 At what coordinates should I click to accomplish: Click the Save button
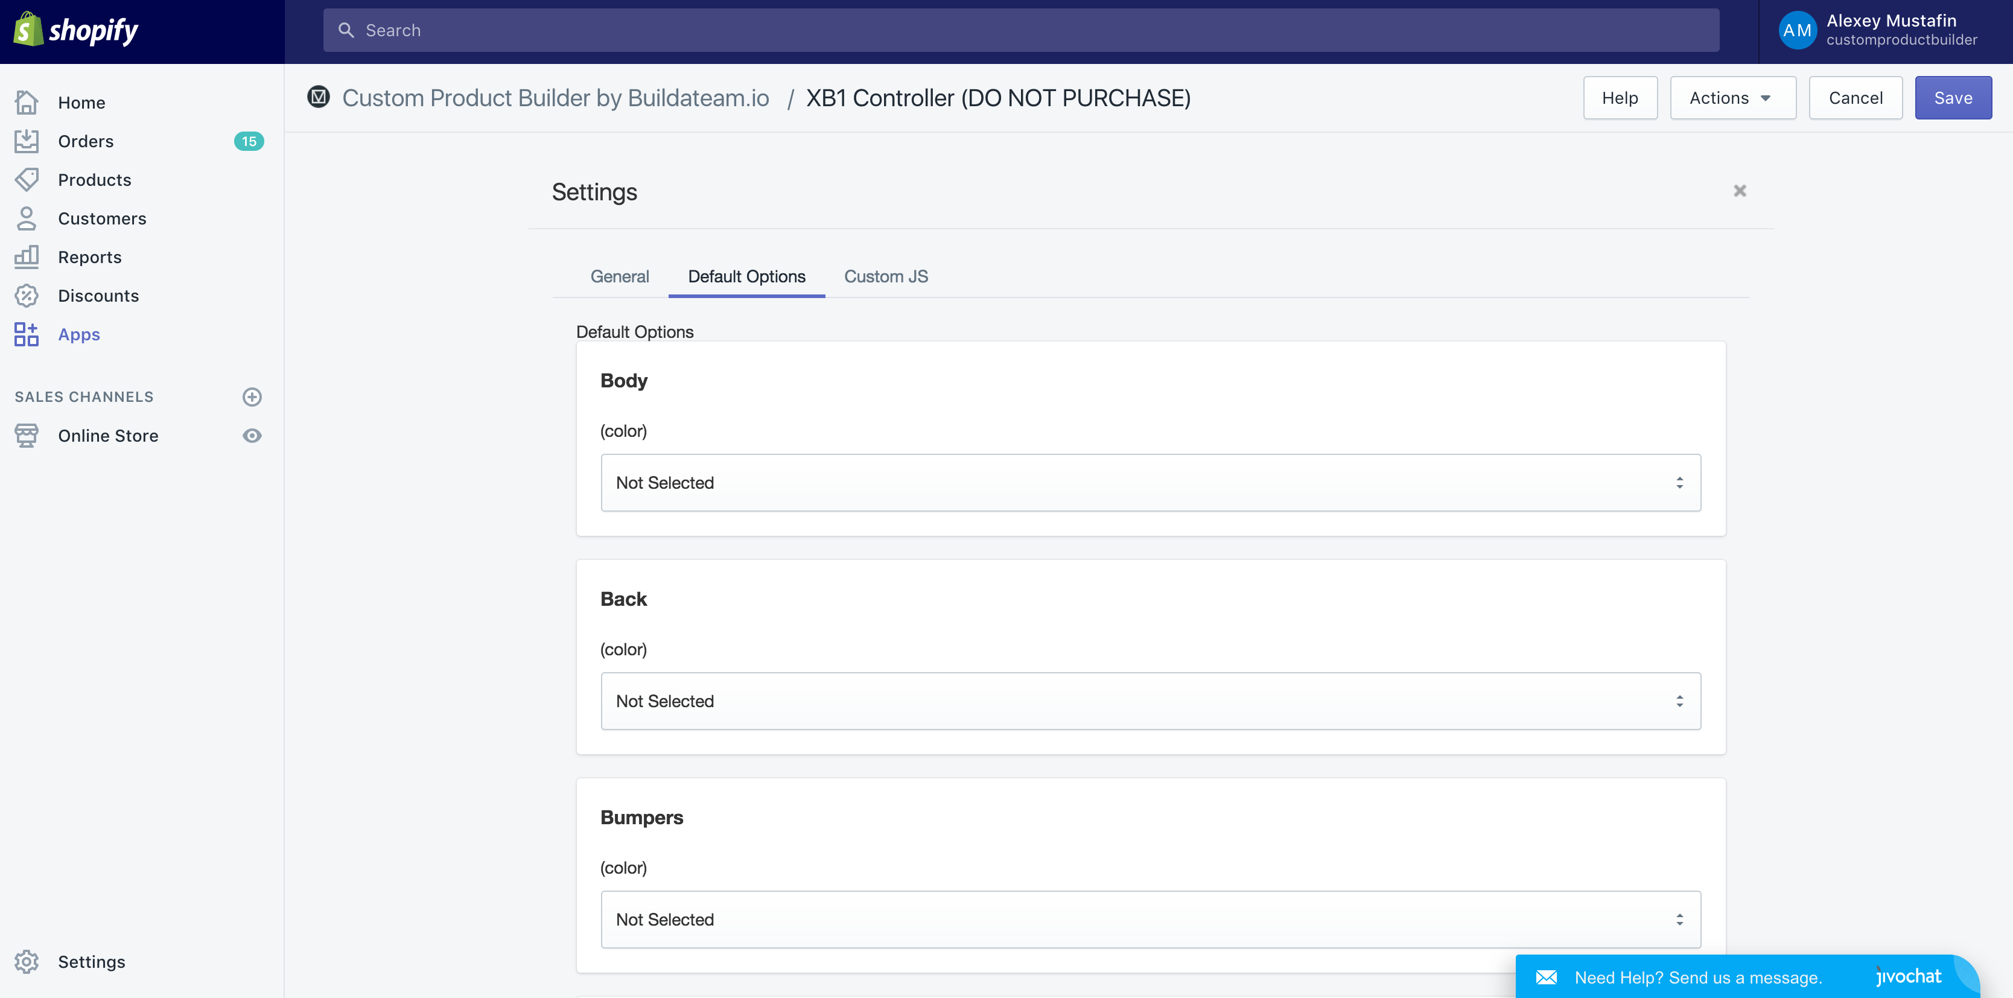1953,98
